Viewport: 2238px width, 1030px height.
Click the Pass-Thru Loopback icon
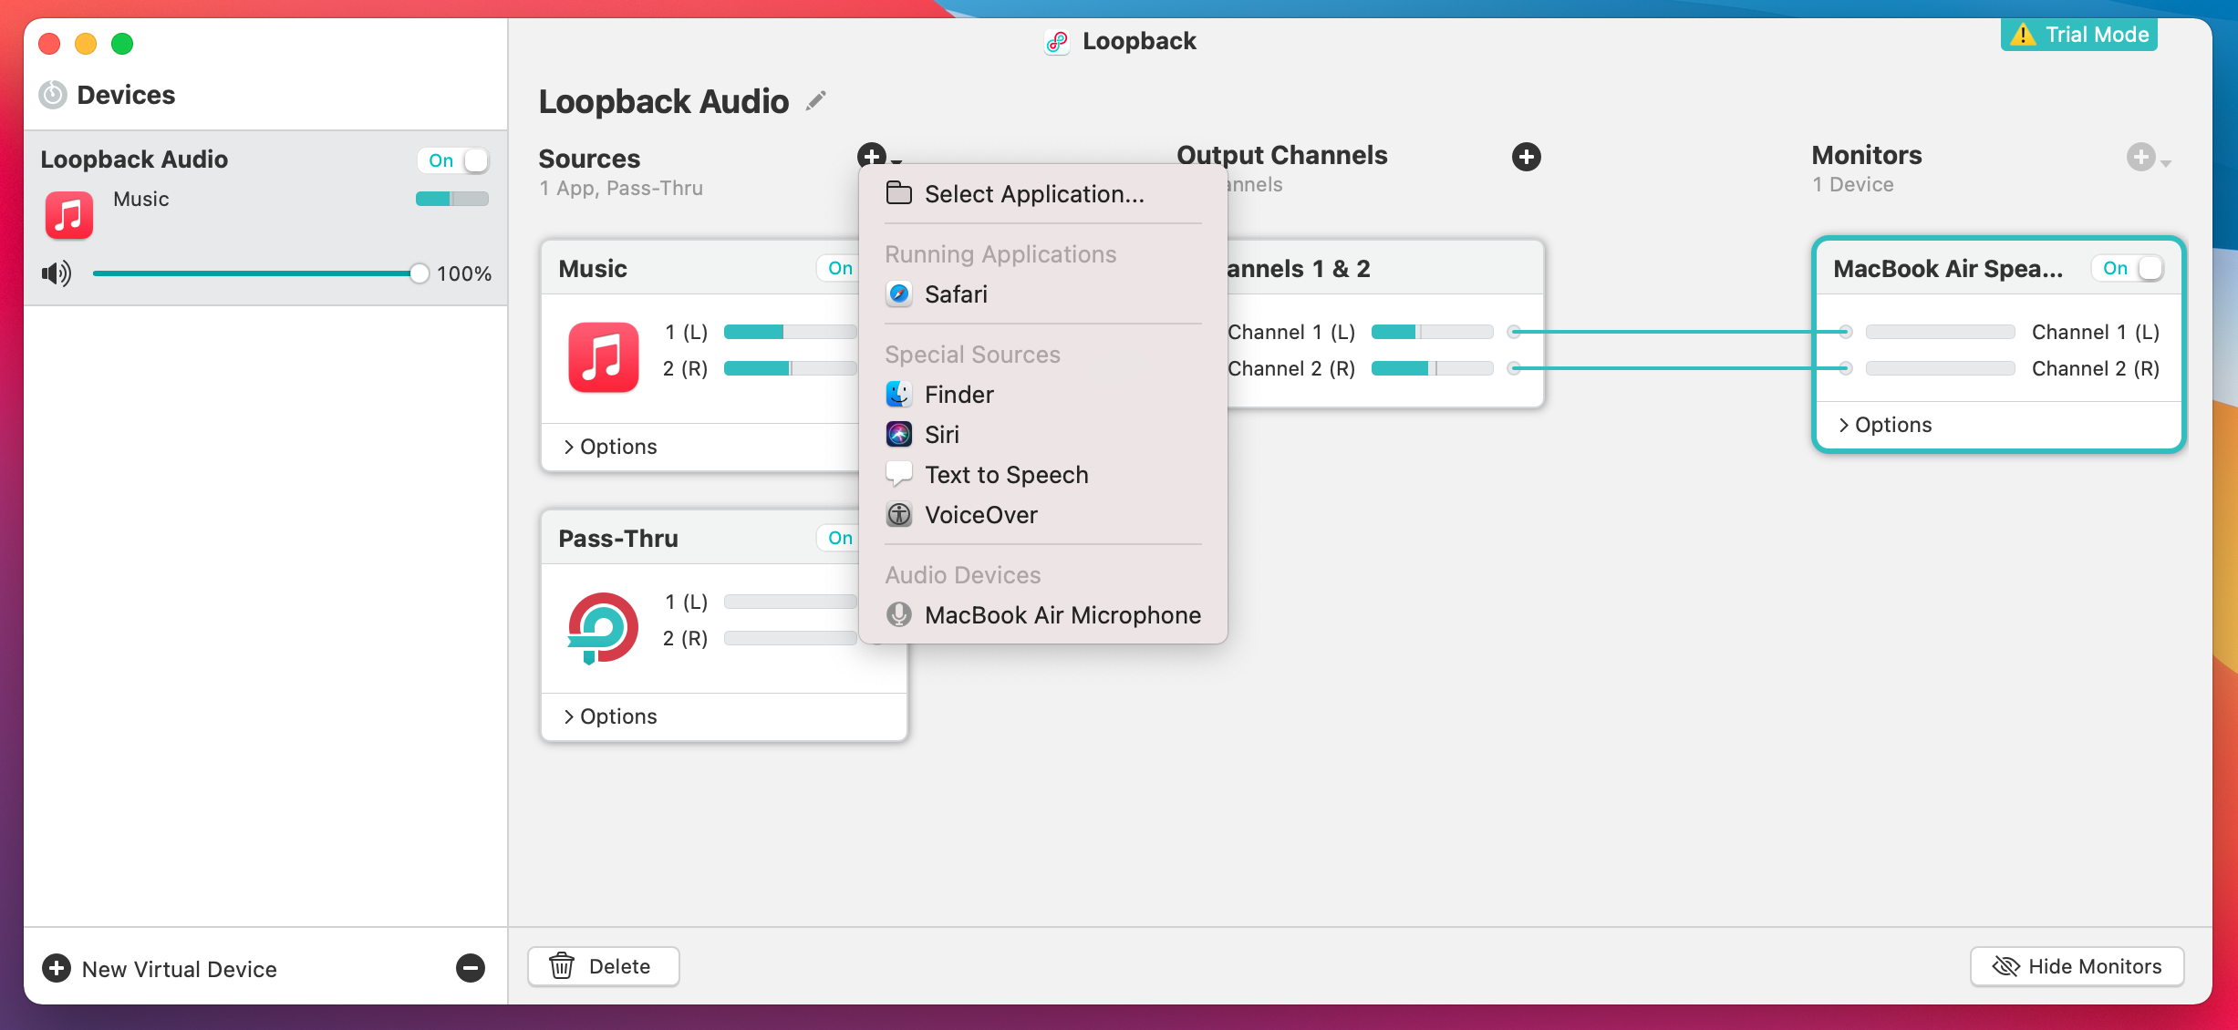pyautogui.click(x=603, y=628)
